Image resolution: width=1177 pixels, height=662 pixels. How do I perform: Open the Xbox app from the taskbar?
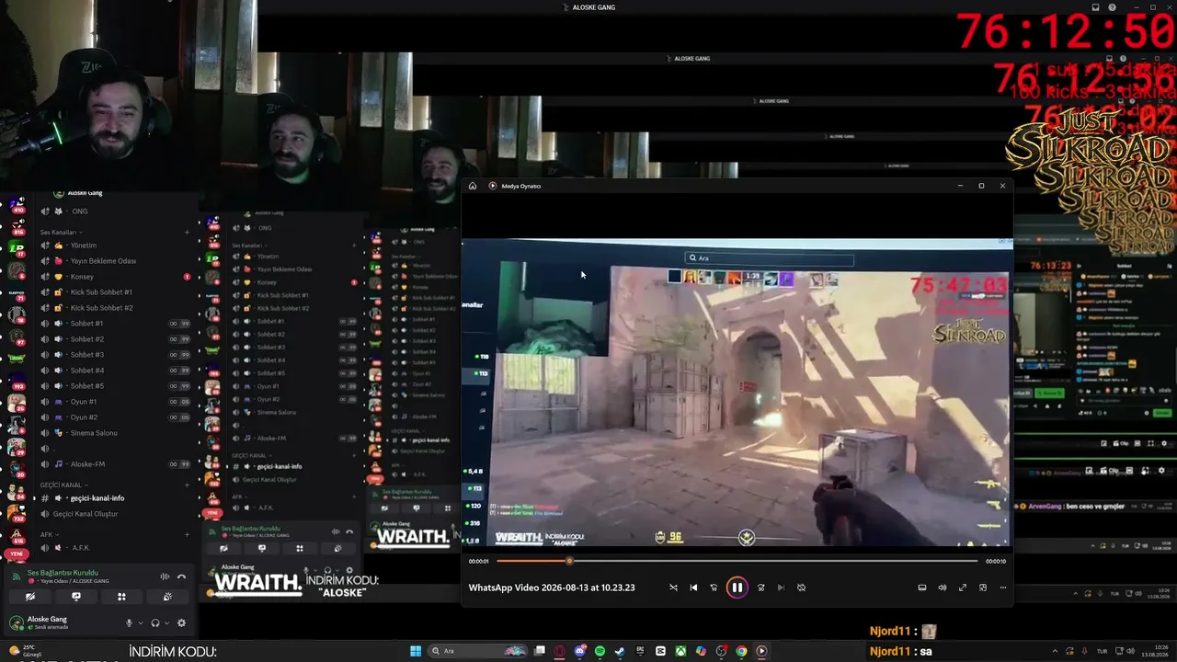click(x=680, y=651)
